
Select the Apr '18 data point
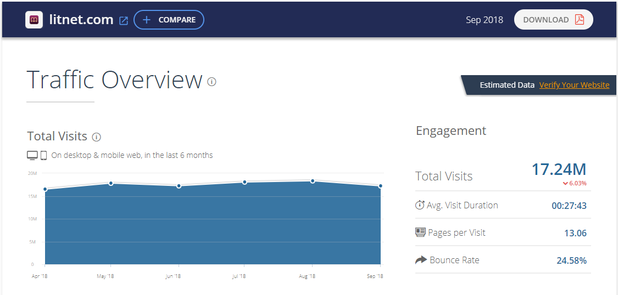point(45,189)
